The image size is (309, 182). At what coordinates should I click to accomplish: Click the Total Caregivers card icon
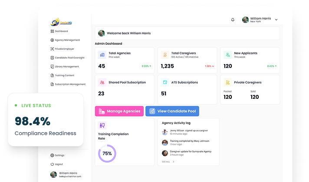165,55
